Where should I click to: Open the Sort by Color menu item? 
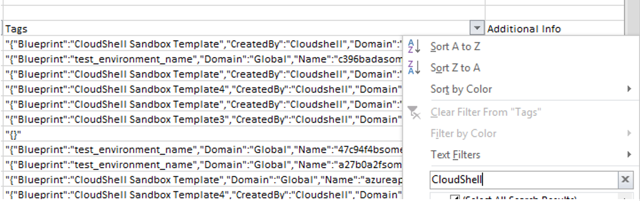tap(461, 89)
